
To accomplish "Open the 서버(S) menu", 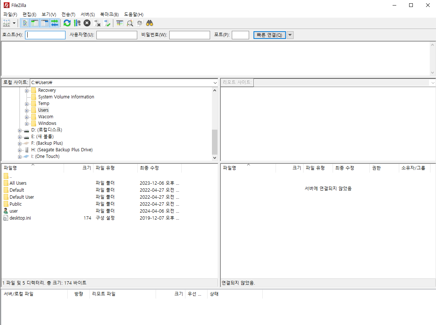I will (88, 14).
